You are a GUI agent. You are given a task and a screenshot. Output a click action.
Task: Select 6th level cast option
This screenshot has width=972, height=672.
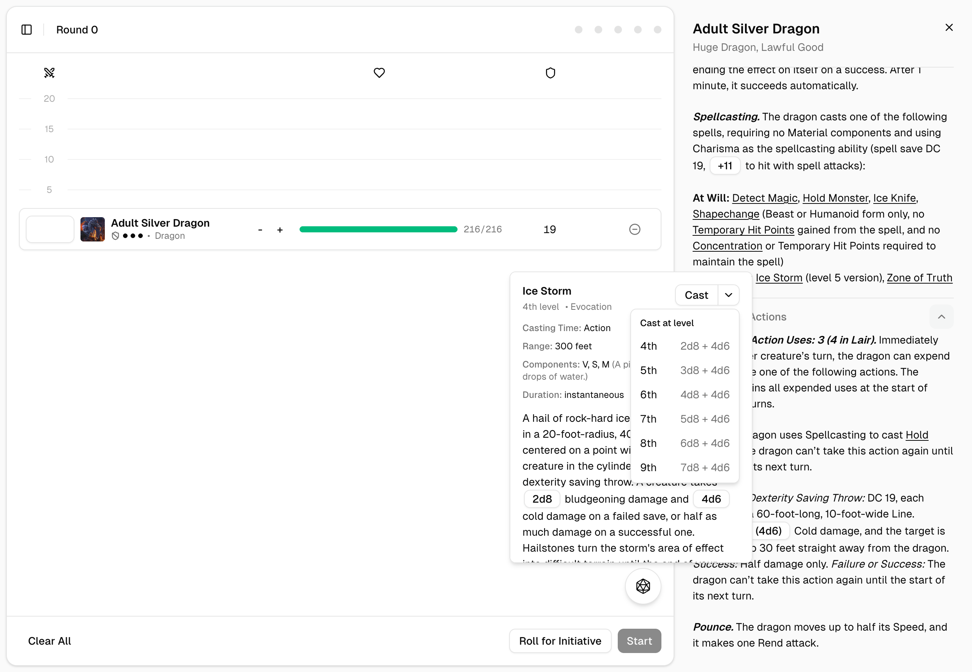[685, 394]
